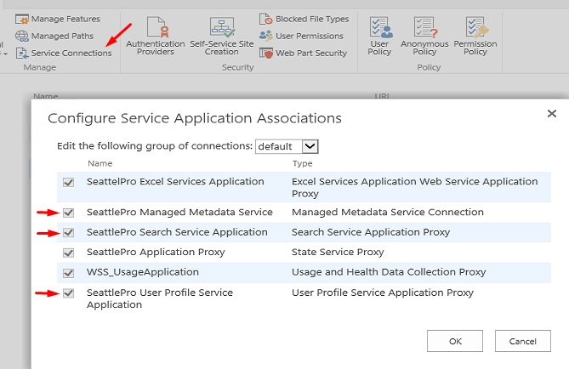Image resolution: width=569 pixels, height=369 pixels.
Task: Click 'Managed Metadata Service Connection' type cell
Action: coord(388,212)
